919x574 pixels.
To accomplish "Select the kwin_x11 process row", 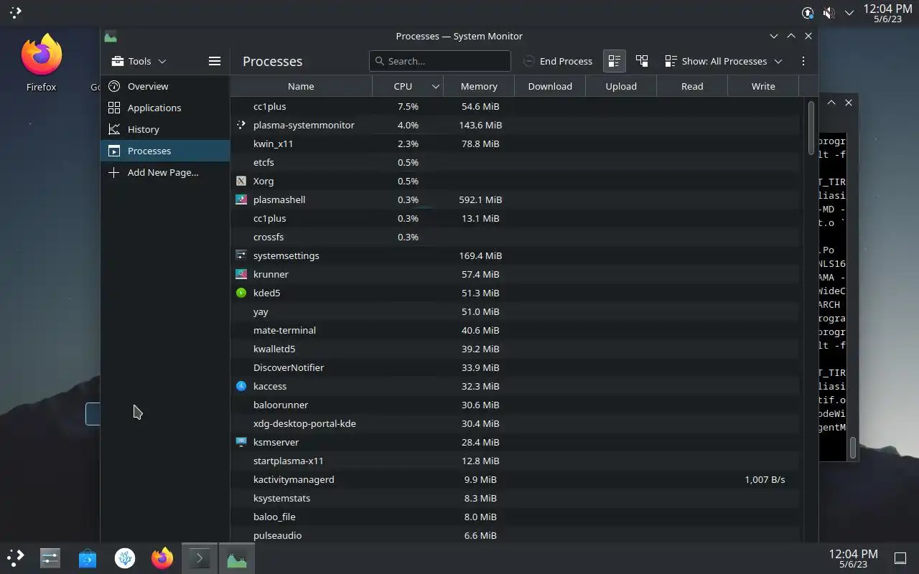I will click(x=514, y=143).
